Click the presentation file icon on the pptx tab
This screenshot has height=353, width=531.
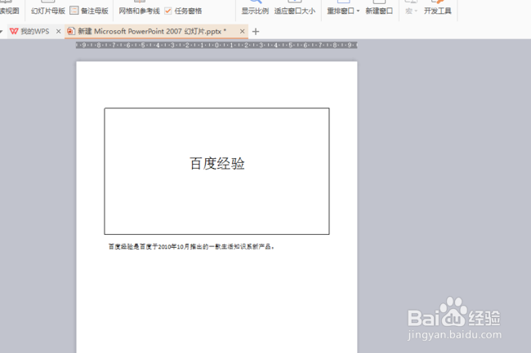pos(71,32)
